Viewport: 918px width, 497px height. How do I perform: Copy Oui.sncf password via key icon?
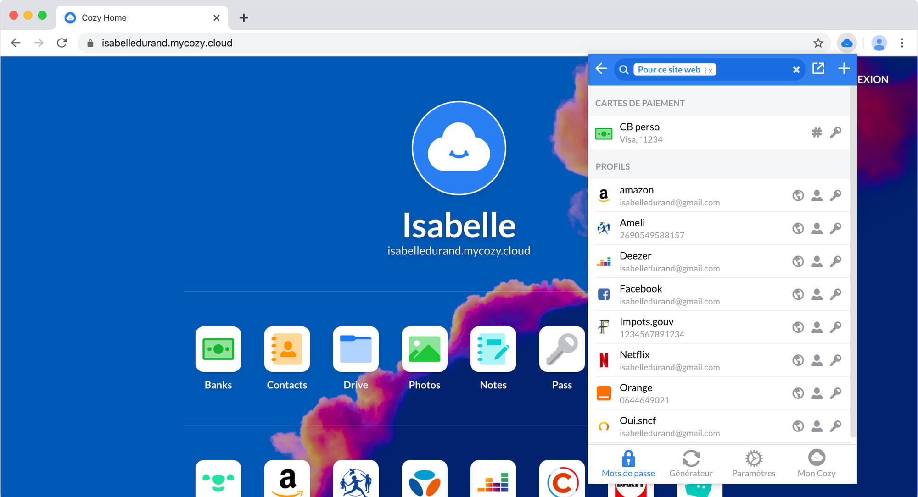point(835,426)
